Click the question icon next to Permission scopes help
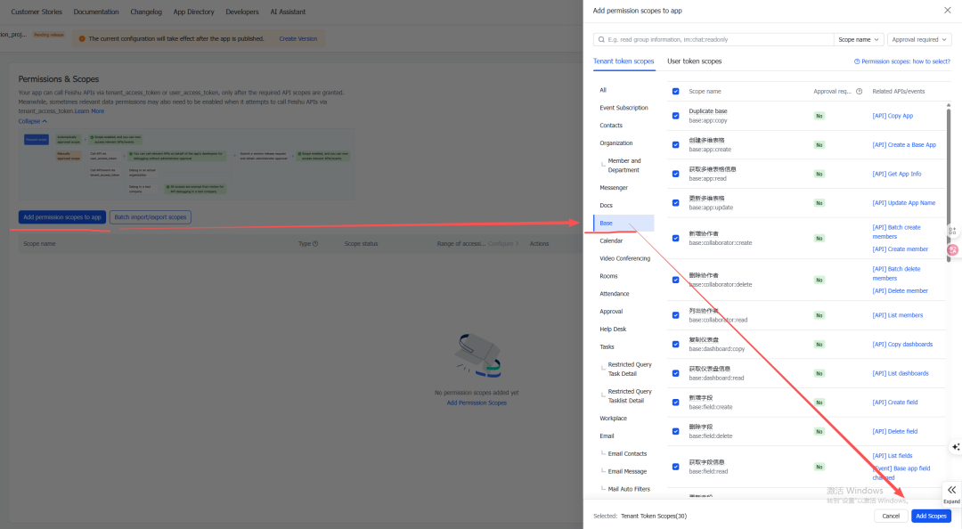This screenshot has height=529, width=962. tap(857, 61)
